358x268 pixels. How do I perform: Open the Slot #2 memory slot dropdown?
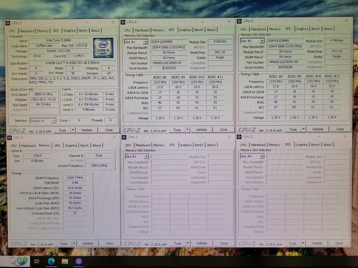(x=262, y=41)
